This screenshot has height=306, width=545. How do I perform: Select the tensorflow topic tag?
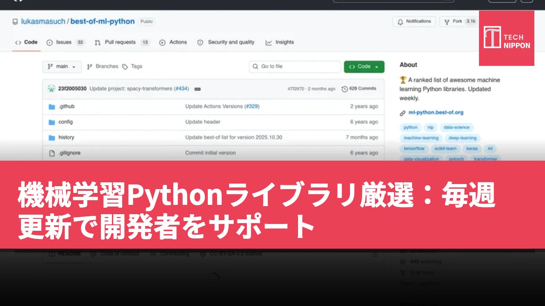coord(414,149)
